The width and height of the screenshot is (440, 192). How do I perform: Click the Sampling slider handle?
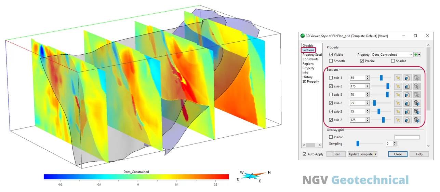click(358, 143)
